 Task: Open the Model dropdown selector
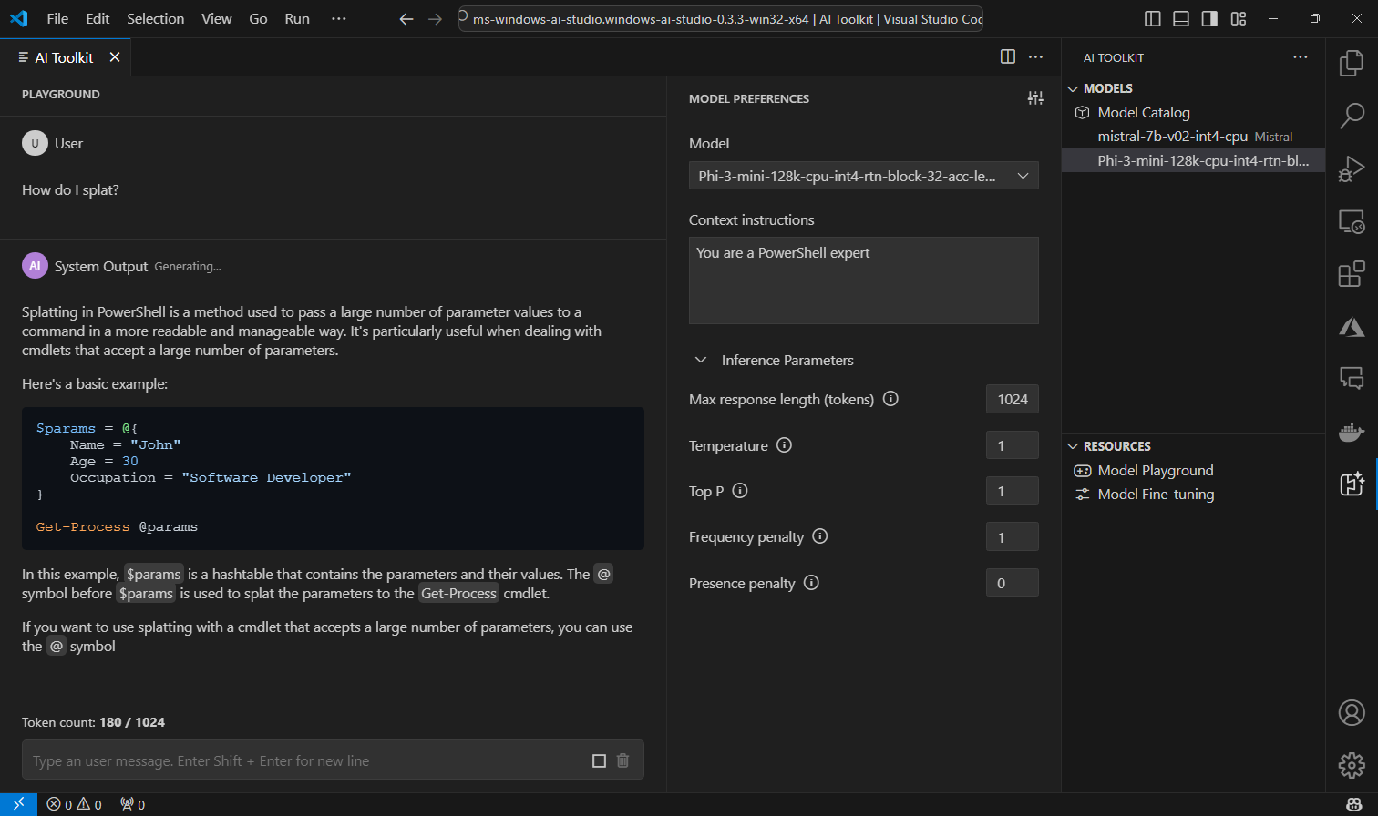point(863,176)
